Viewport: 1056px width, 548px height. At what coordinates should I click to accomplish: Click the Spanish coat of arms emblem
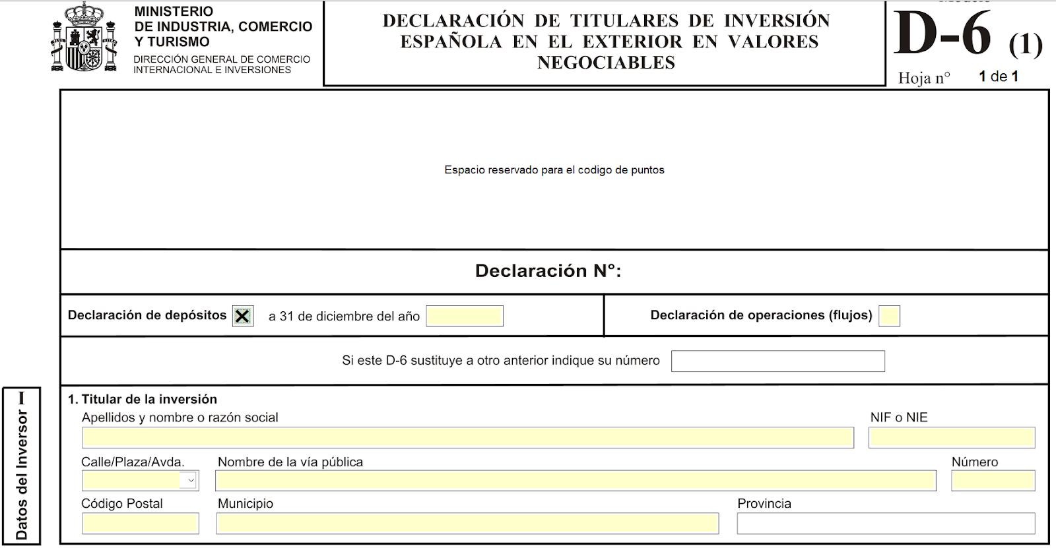84,38
